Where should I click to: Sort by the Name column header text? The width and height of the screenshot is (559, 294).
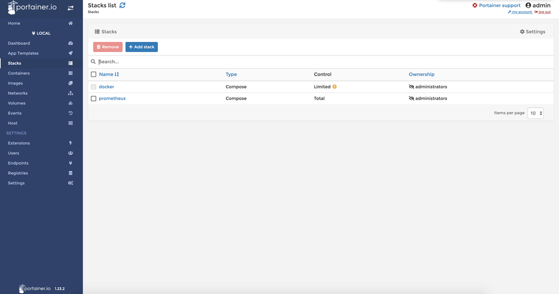coord(106,74)
